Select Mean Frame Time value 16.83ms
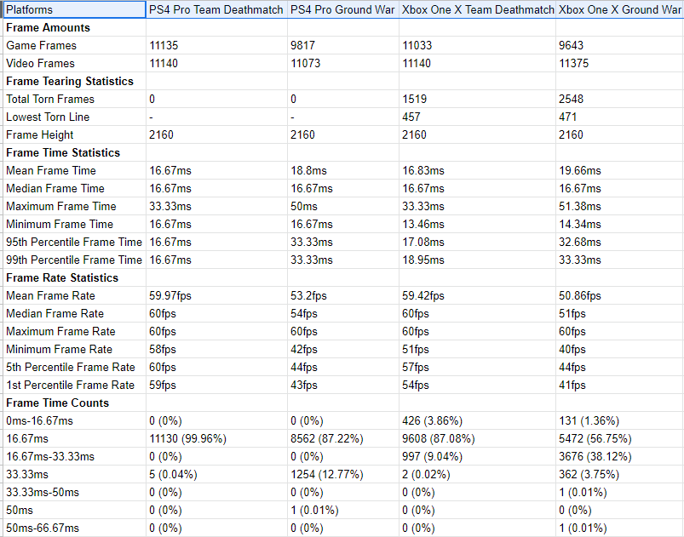This screenshot has height=537, width=684. pos(423,170)
